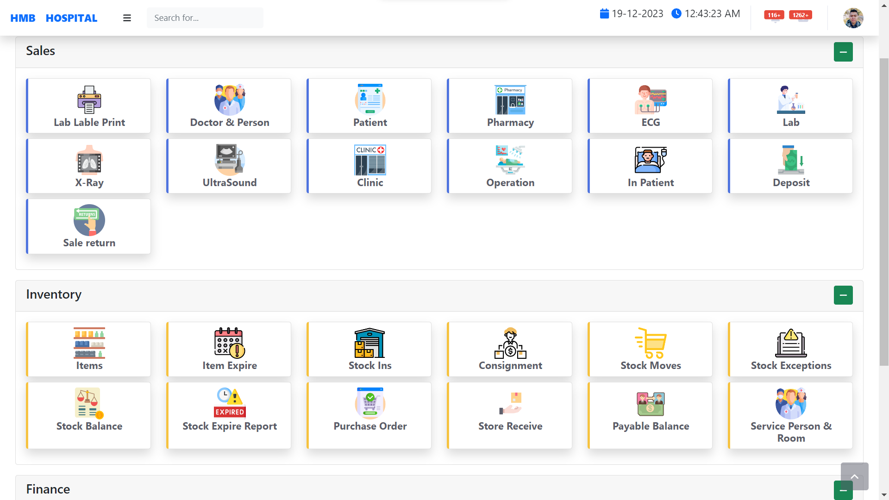This screenshot has width=889, height=500.
Task: Click the Search for input field
Action: click(205, 18)
